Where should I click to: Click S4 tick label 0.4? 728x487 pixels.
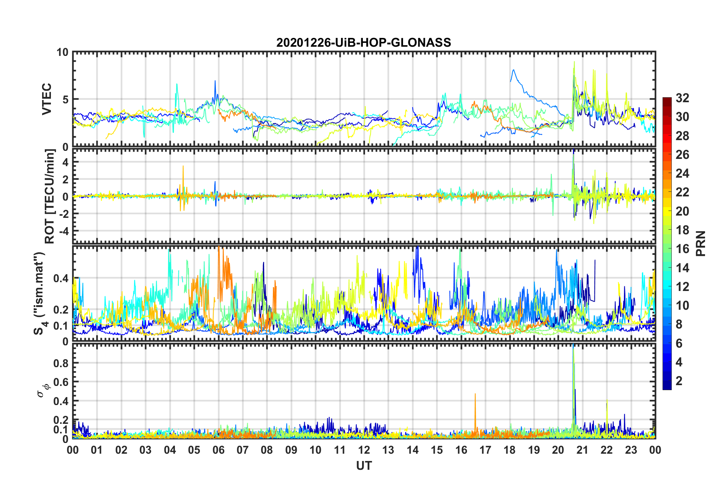[x=61, y=278]
